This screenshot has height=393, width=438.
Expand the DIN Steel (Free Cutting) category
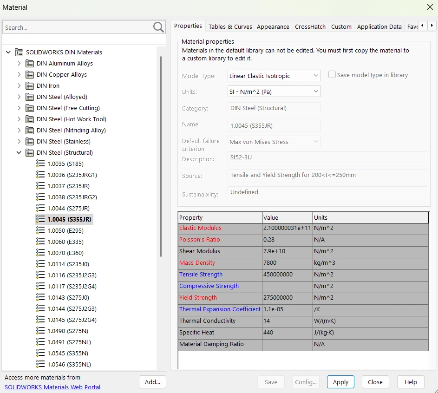[19, 108]
